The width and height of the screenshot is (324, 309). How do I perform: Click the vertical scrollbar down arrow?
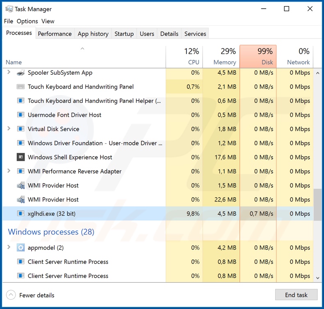pos(317,277)
